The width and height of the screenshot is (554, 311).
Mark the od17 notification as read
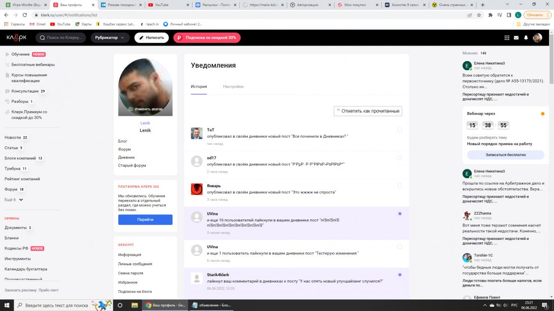[399, 158]
